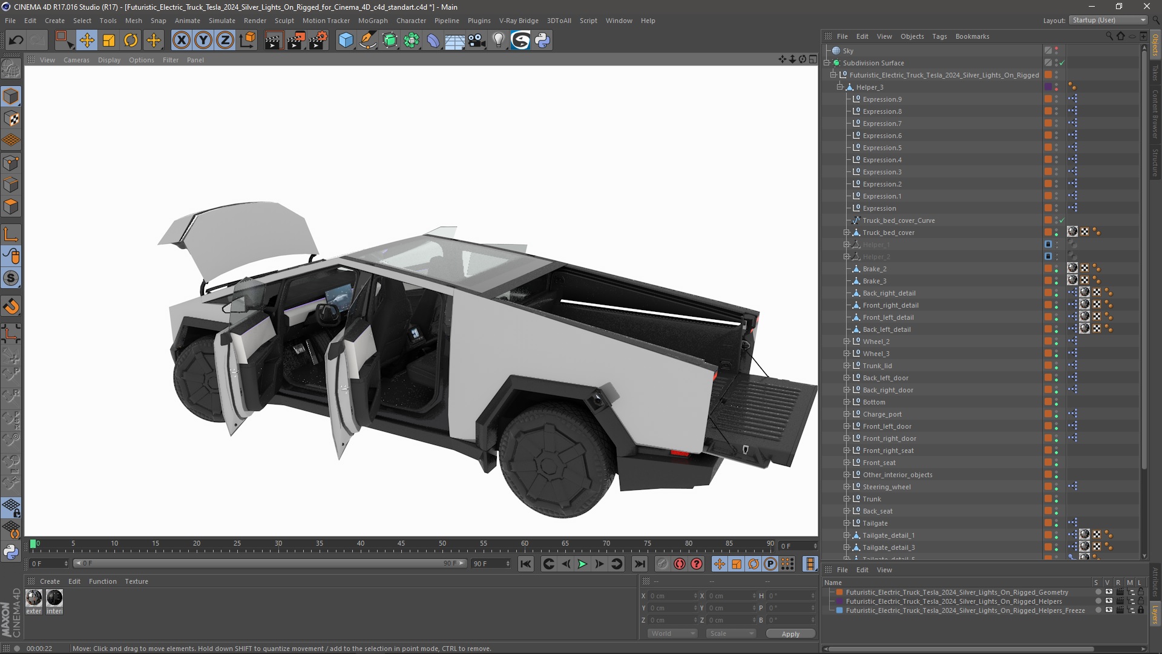Toggle the X axis lock icon
The height and width of the screenshot is (654, 1162).
coord(181,41)
